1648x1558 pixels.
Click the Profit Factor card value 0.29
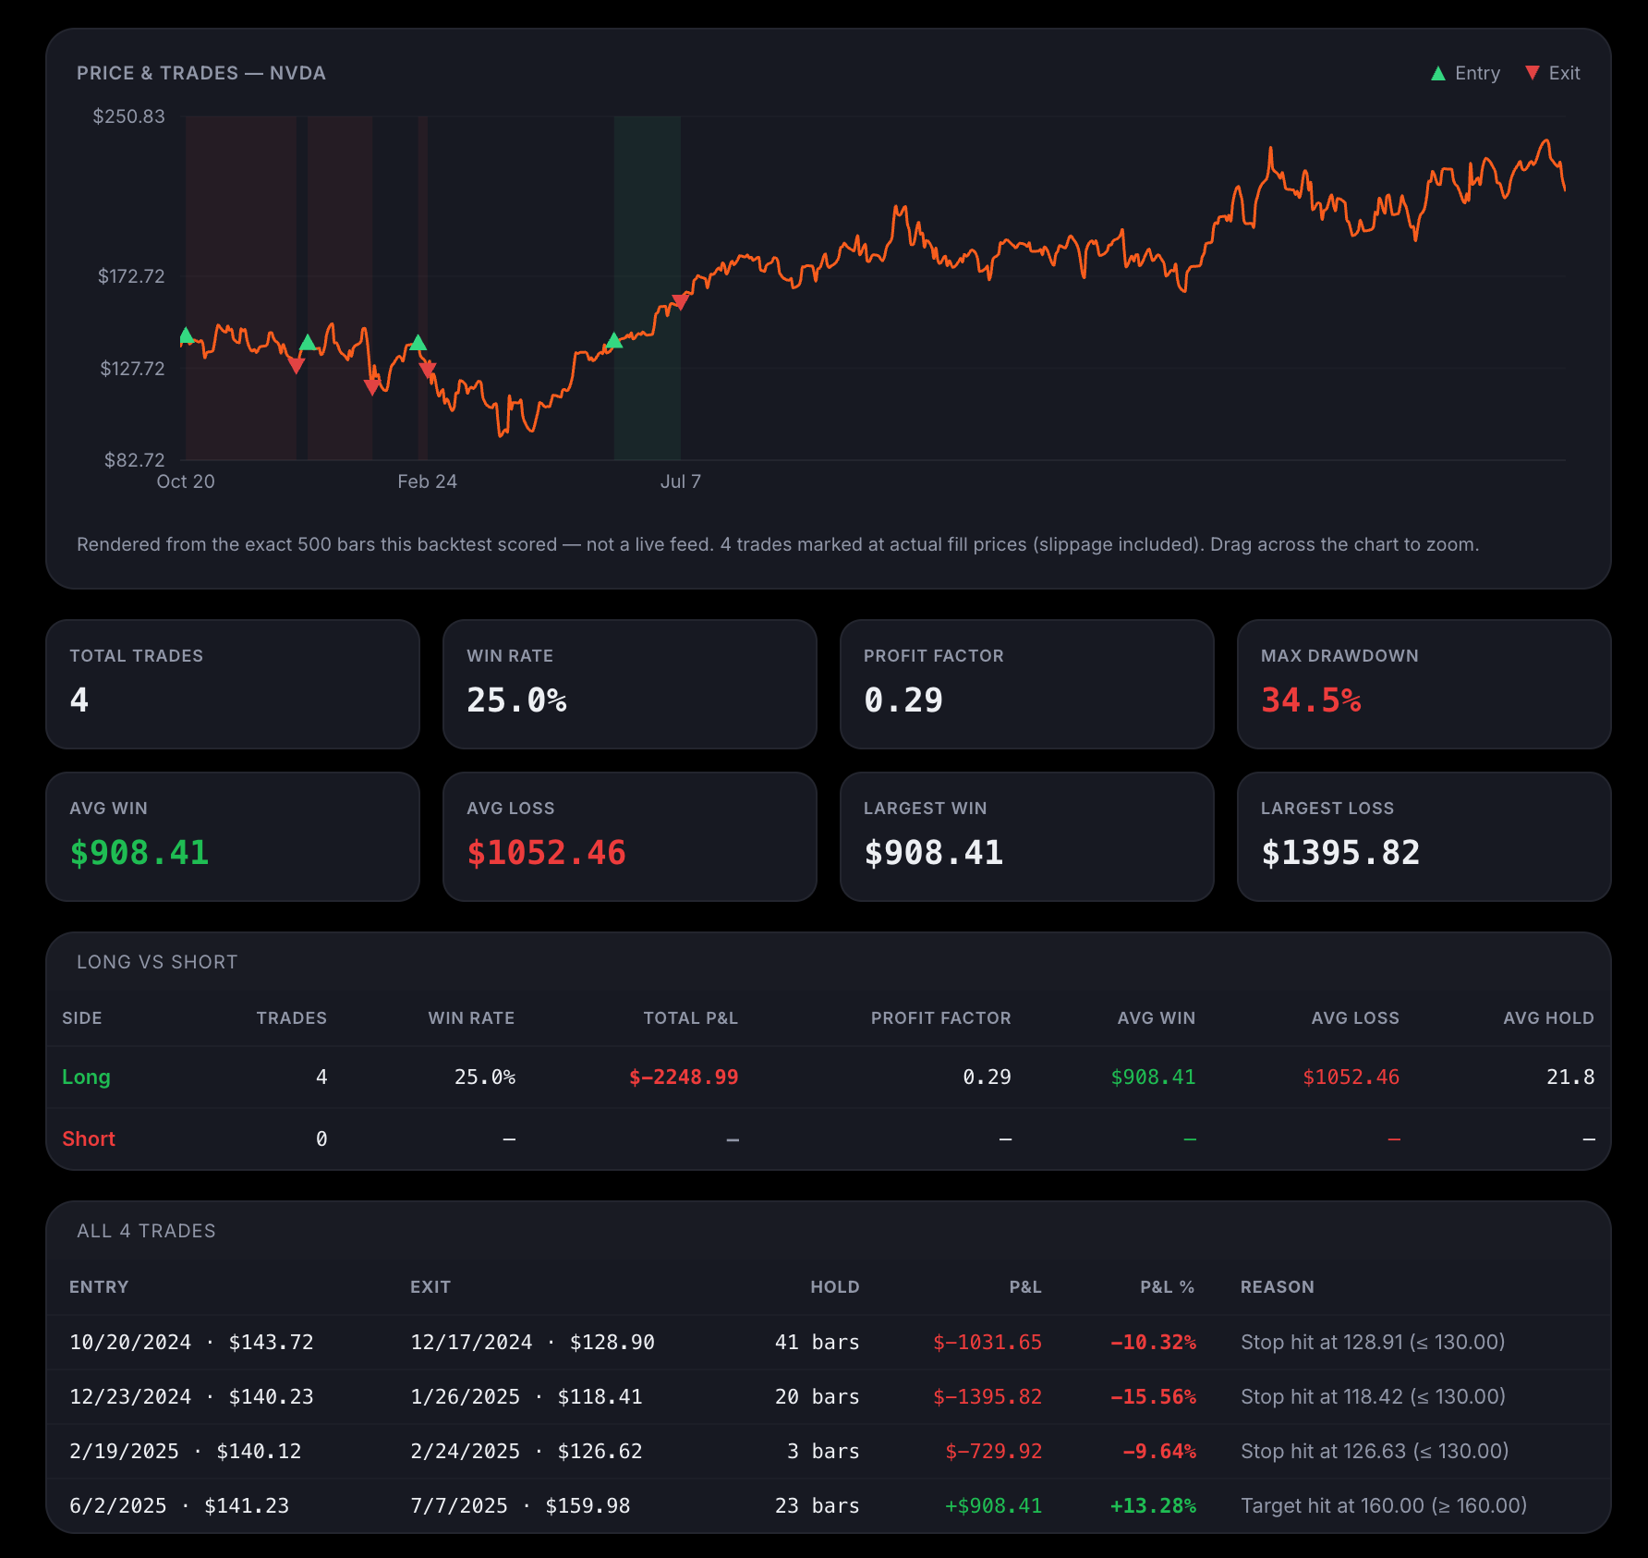click(903, 700)
